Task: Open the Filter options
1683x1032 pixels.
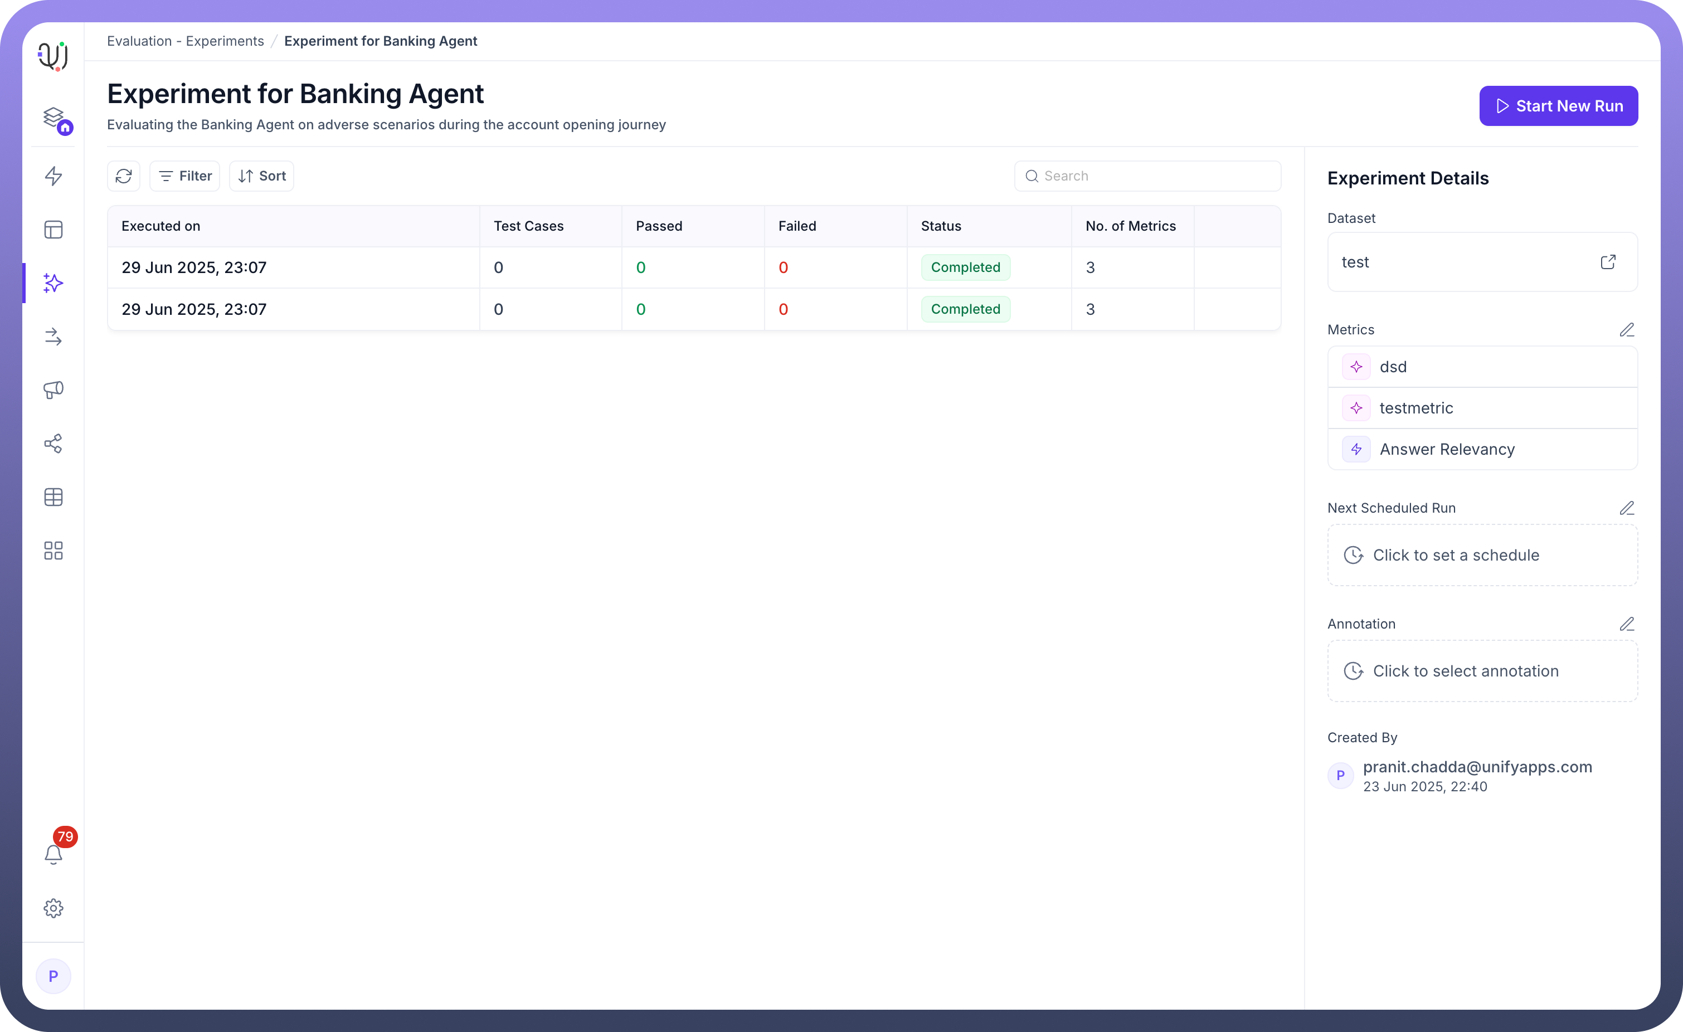Action: [x=185, y=176]
